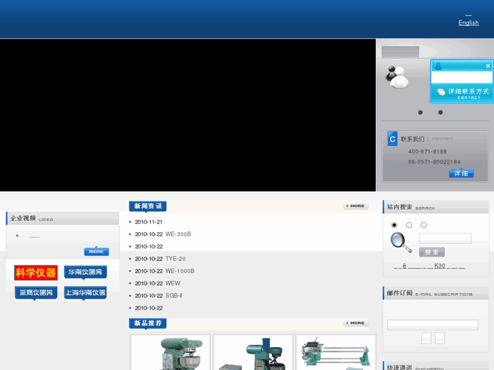Open MORE link for 新品推荐 section
This screenshot has height=370, width=494.
tap(355, 323)
